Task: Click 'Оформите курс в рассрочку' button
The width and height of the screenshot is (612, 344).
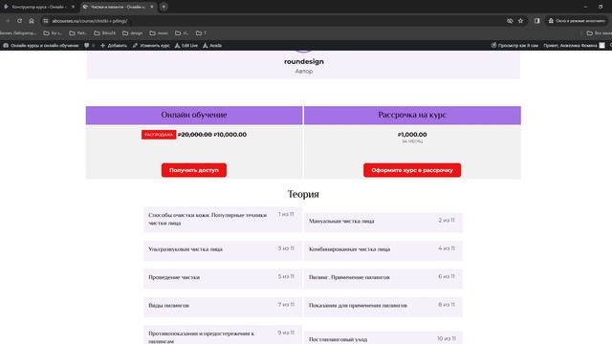Action: 412,170
